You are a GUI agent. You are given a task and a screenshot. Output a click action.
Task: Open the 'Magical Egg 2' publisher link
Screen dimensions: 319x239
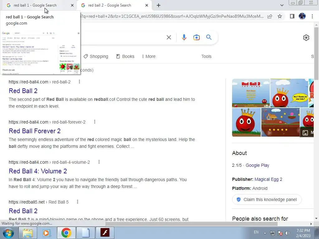click(268, 179)
